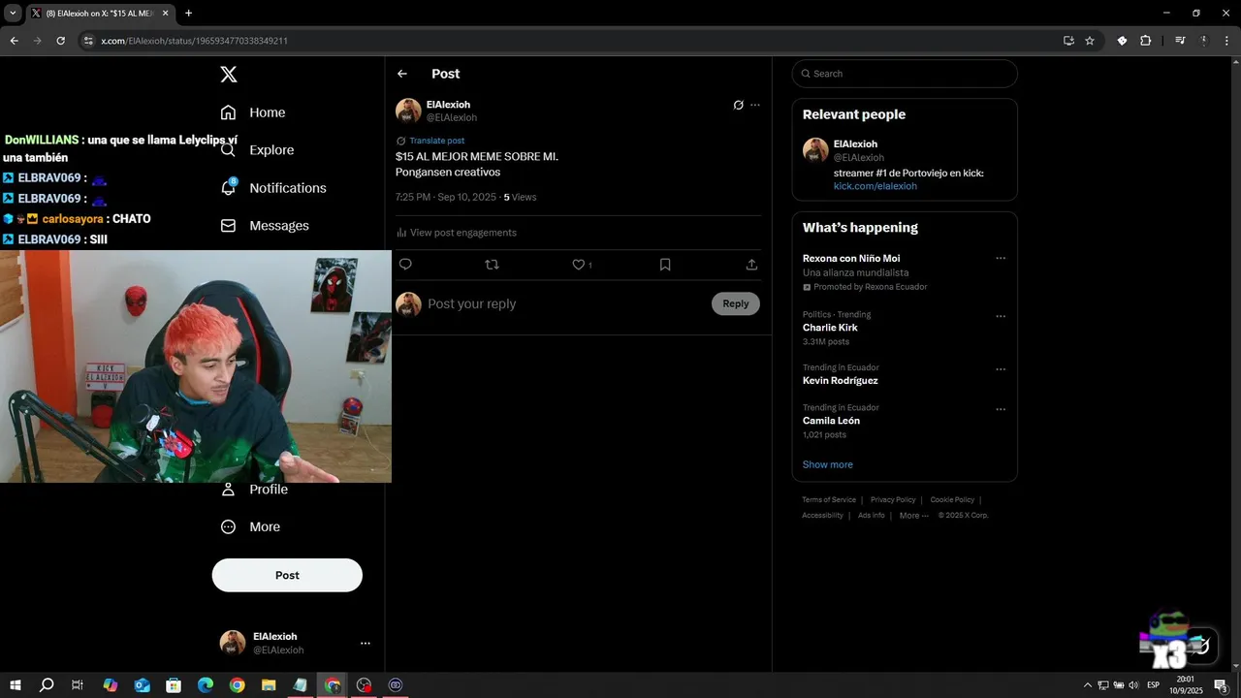Click Show more under What's happening
The image size is (1241, 698).
tap(828, 464)
